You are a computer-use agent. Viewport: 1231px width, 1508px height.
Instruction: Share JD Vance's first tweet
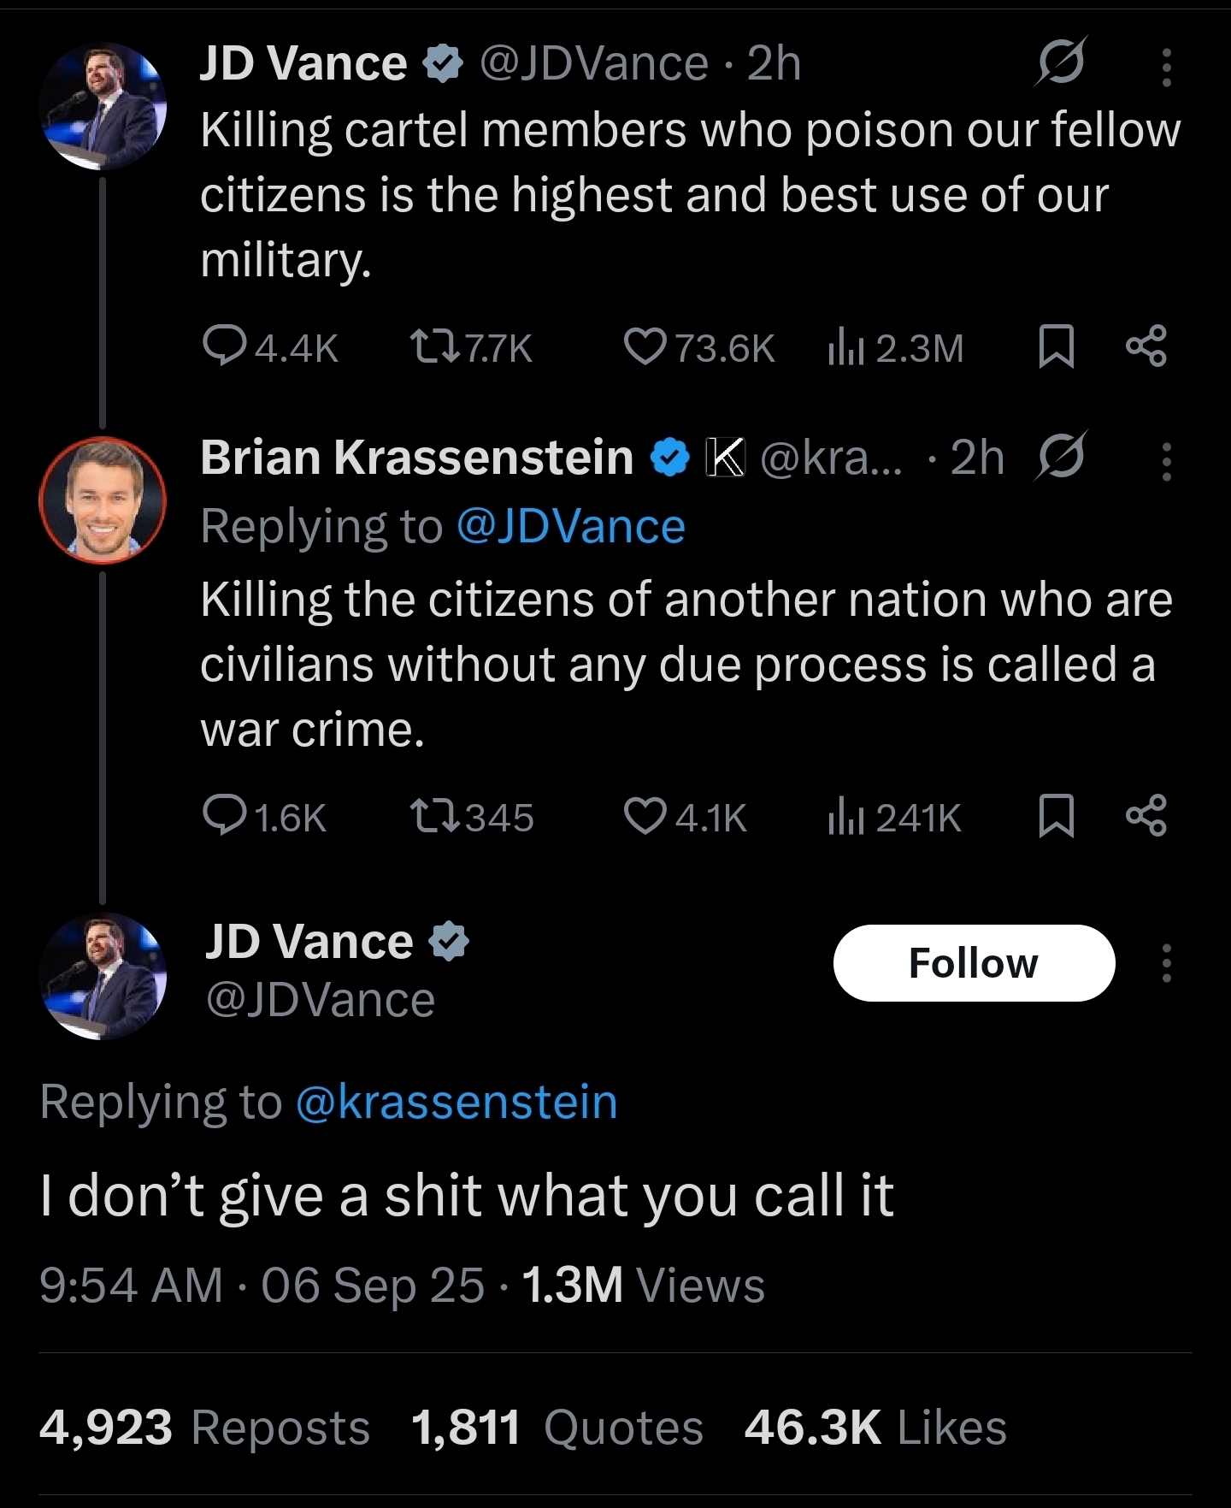click(x=1146, y=346)
